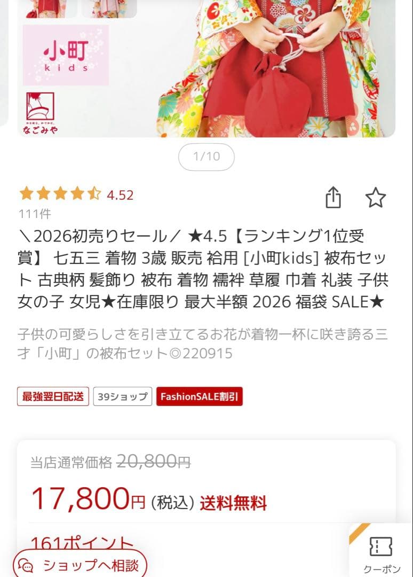The width and height of the screenshot is (413, 577).
Task: Tap the share icon
Action: [333, 198]
